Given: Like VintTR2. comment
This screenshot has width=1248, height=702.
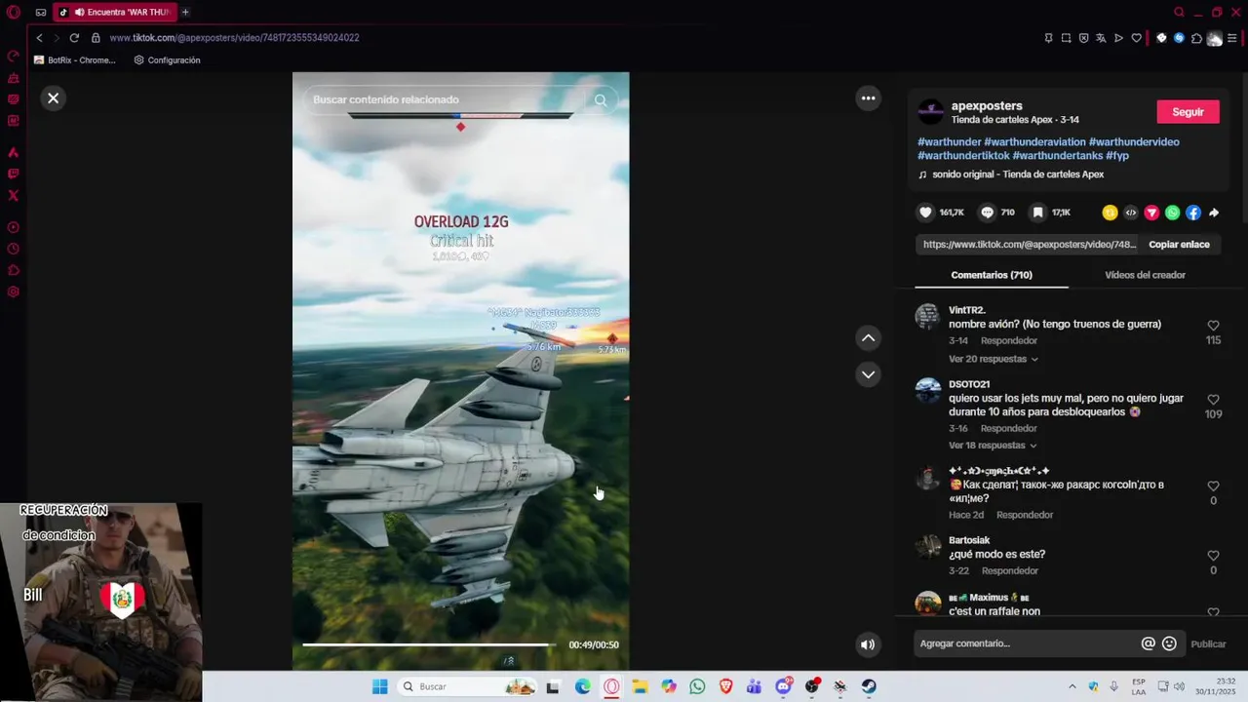Looking at the screenshot, I should [x=1213, y=326].
